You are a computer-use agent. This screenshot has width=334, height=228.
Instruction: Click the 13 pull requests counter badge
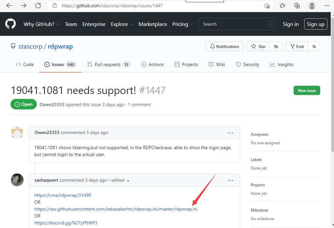[126, 65]
